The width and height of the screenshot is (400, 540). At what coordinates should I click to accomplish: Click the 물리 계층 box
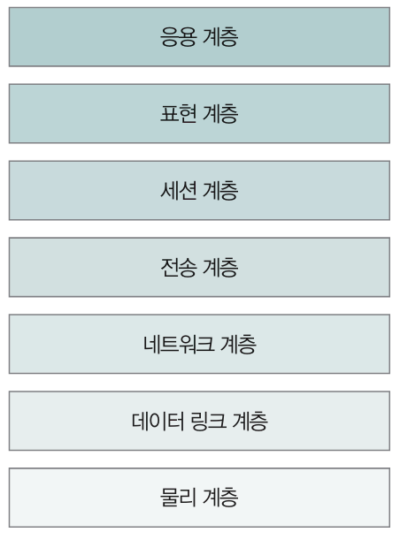tap(199, 498)
